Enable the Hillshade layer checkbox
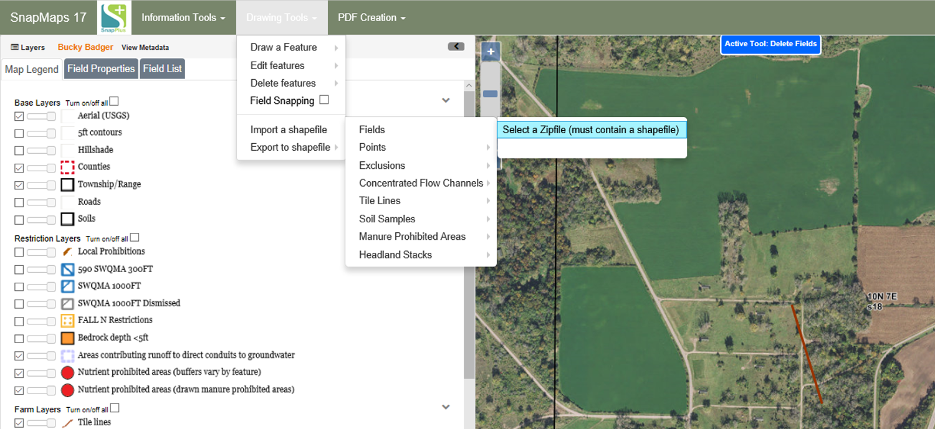 19,151
